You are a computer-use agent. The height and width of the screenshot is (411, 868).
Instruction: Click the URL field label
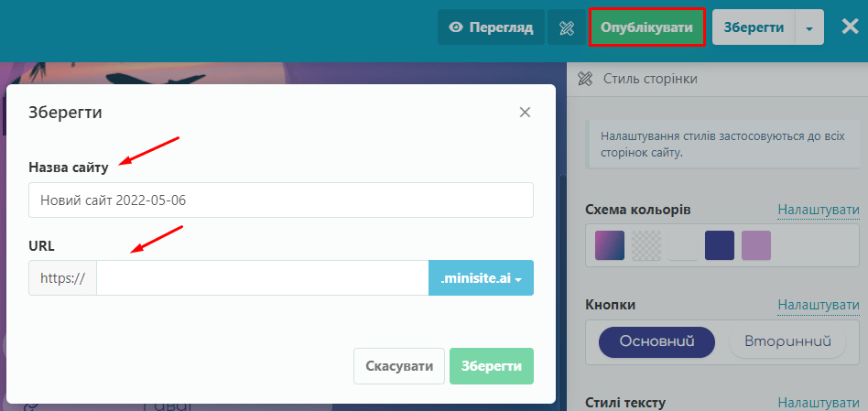coord(41,245)
